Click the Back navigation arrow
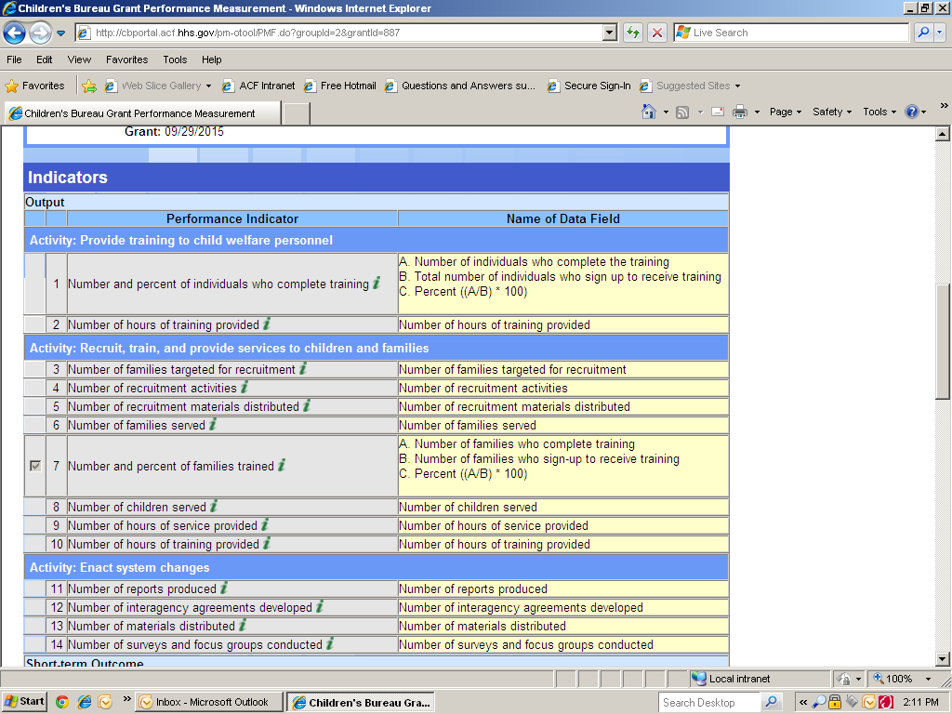 coord(14,33)
